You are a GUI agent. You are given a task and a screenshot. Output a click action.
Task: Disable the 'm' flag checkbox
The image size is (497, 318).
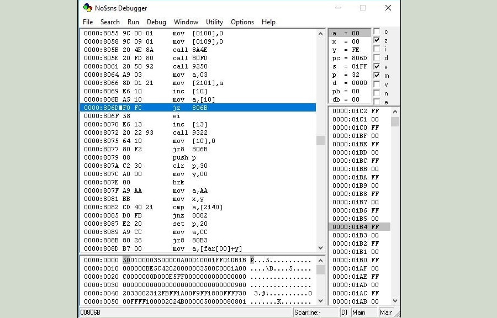click(x=377, y=75)
